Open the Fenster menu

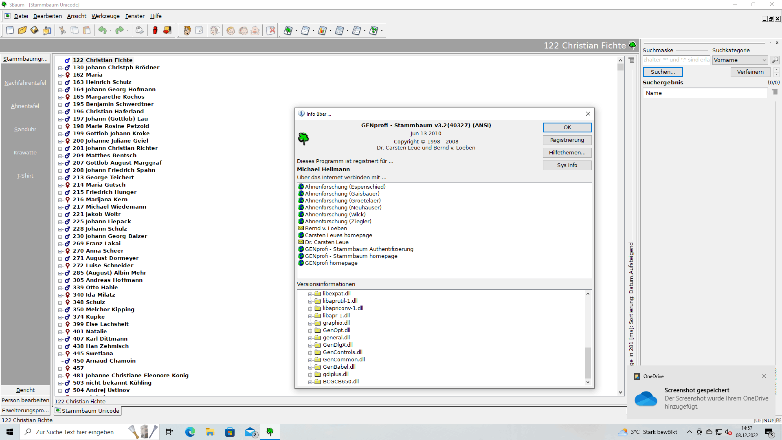pos(135,16)
